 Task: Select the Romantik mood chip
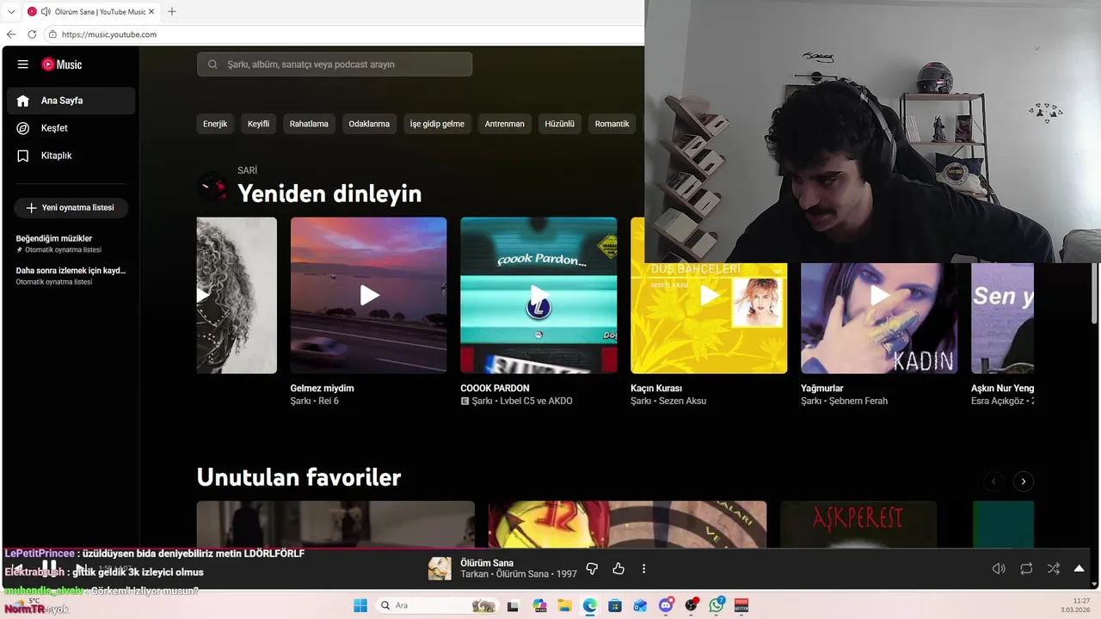(x=612, y=124)
